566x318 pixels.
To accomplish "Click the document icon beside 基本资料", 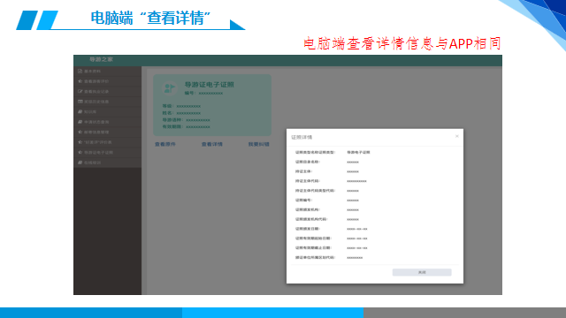I will [80, 72].
